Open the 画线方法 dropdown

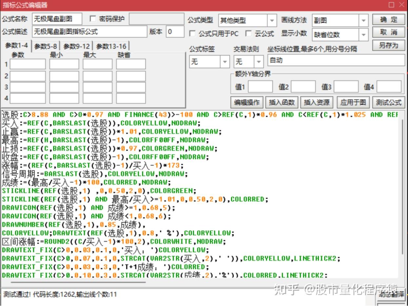coord(340,21)
